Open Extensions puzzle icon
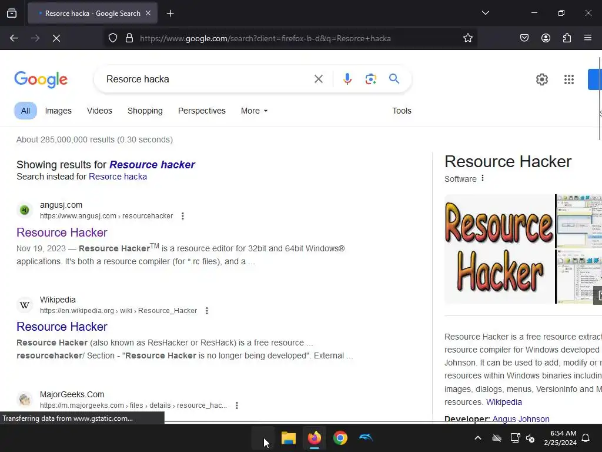The image size is (602, 452). point(567,38)
